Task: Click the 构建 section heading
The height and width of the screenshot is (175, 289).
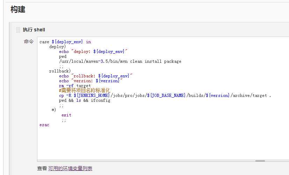Action: 18,9
